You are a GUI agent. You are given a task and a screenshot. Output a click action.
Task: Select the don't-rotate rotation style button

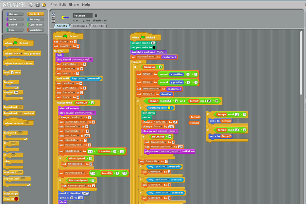[53, 21]
